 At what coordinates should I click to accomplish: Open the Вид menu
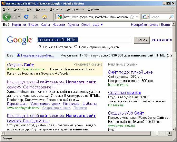(x=29, y=9)
